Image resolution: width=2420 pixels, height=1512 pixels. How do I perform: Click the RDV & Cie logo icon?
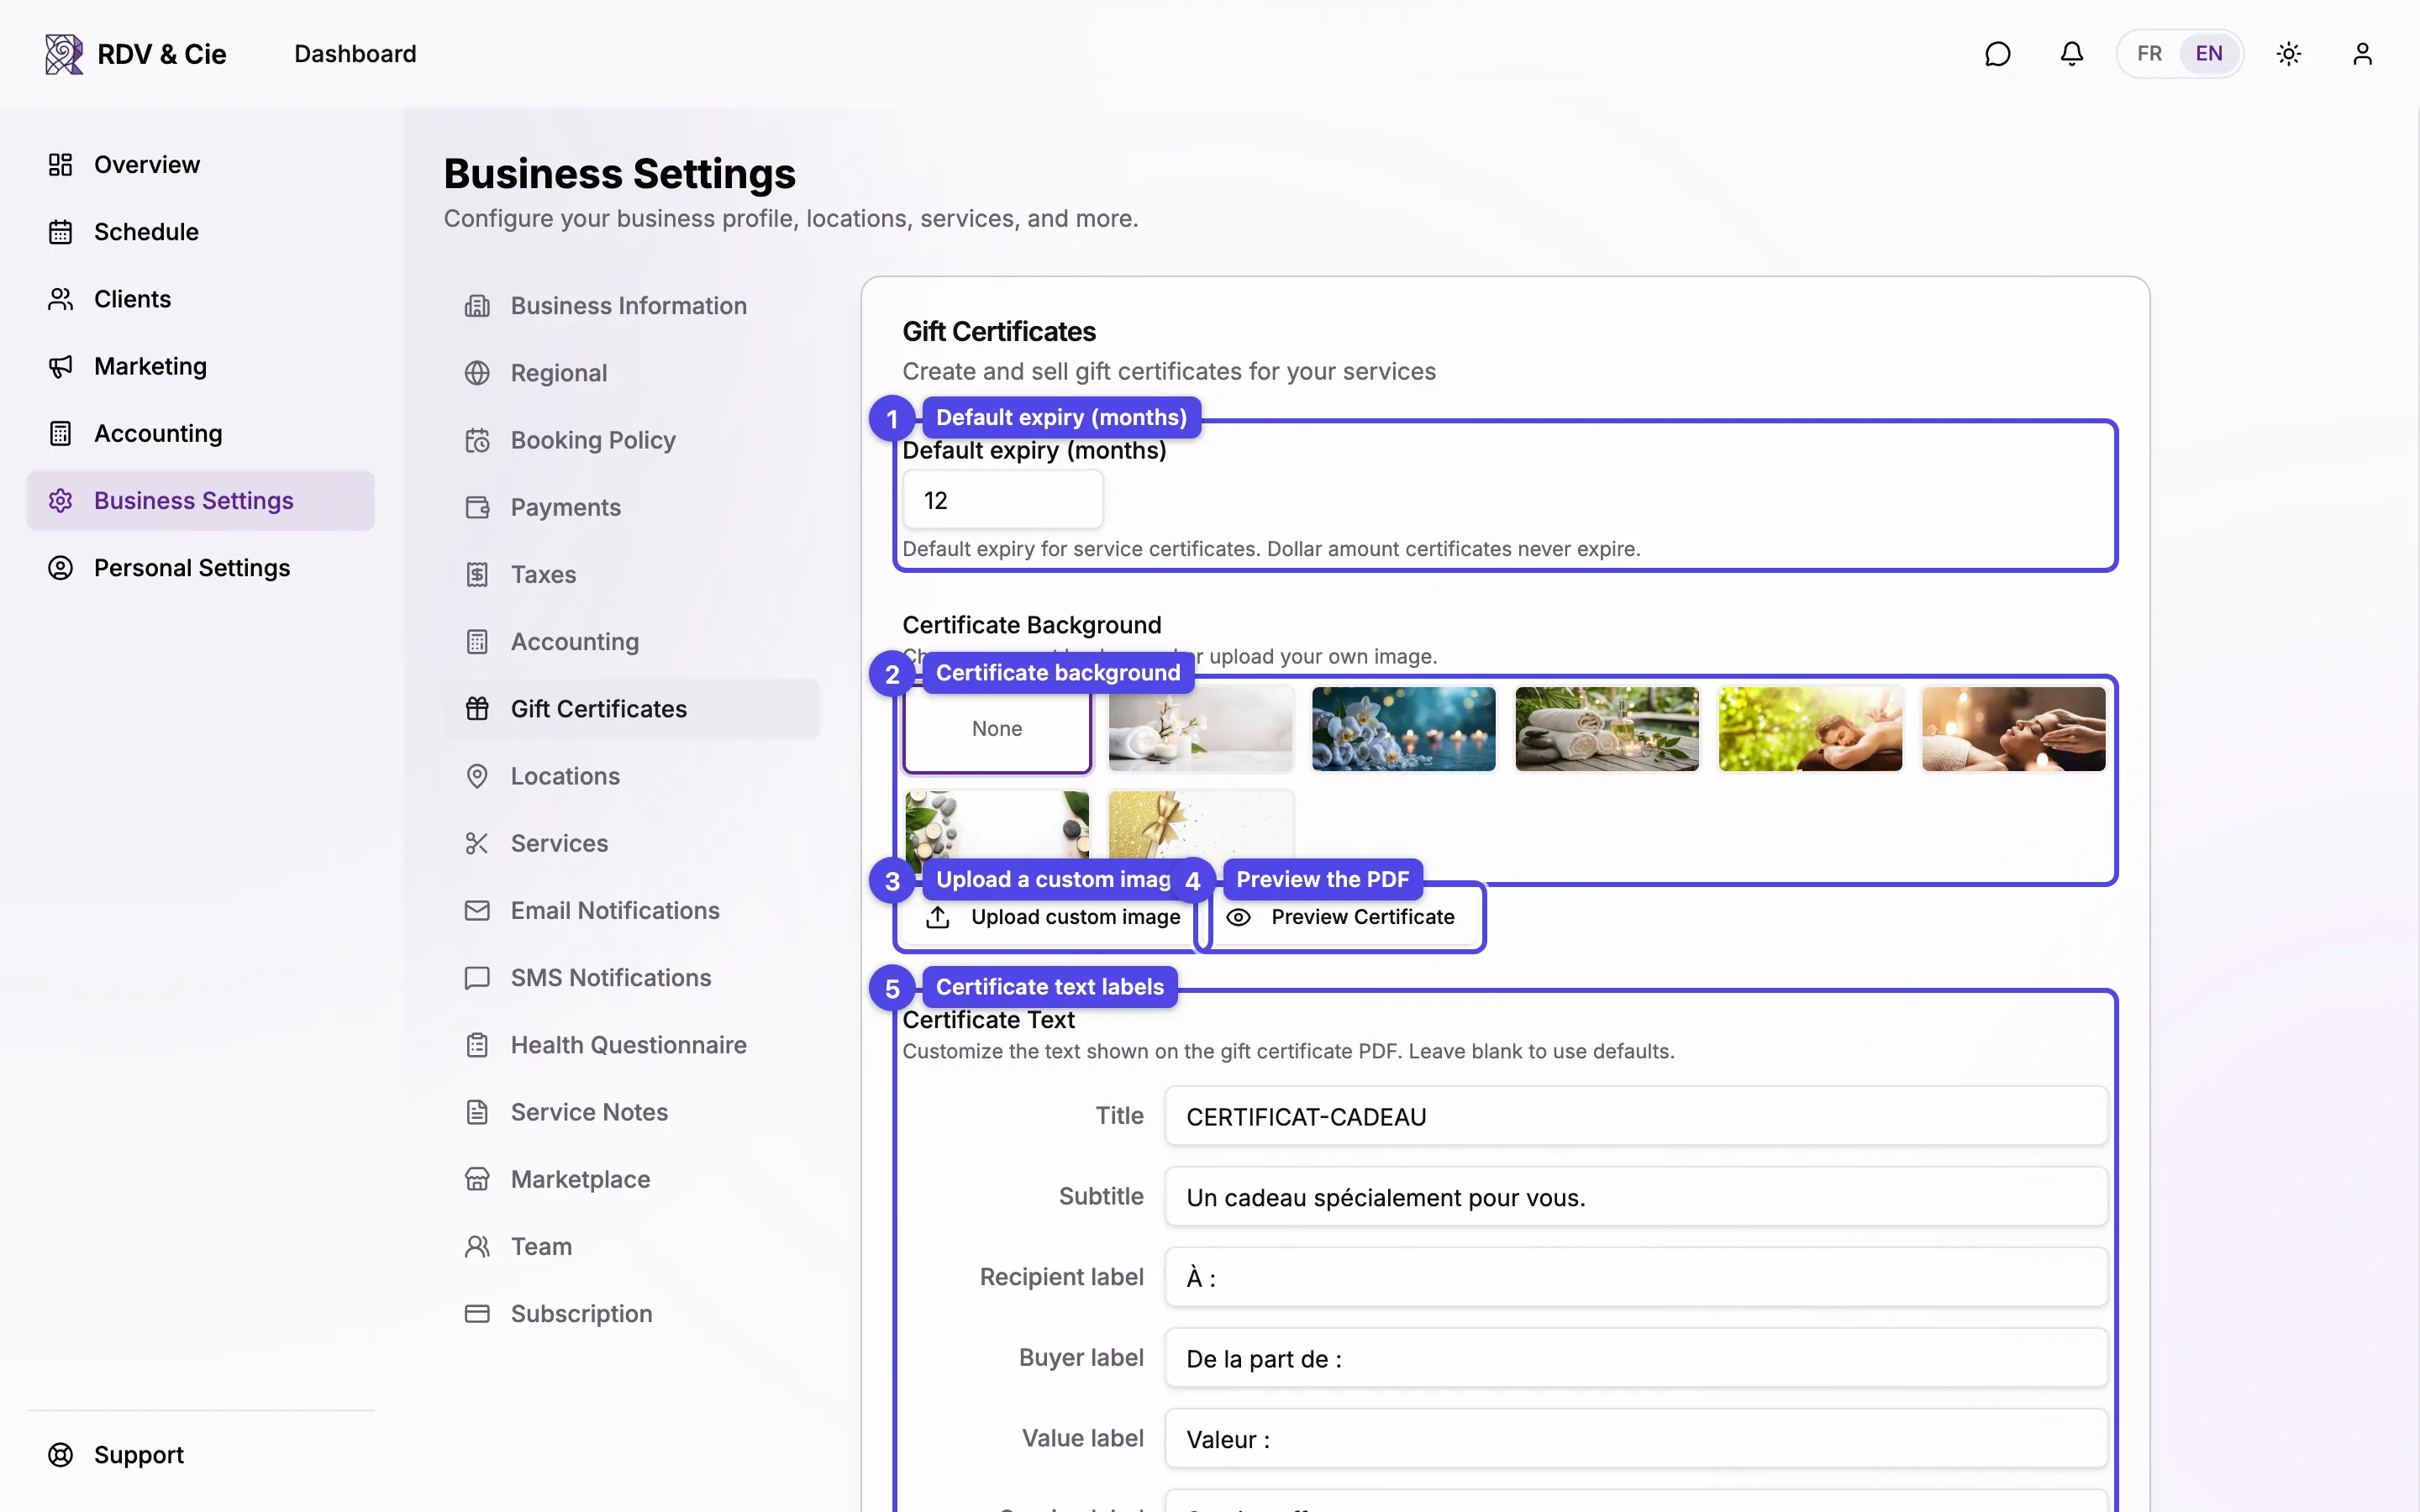pos(64,54)
